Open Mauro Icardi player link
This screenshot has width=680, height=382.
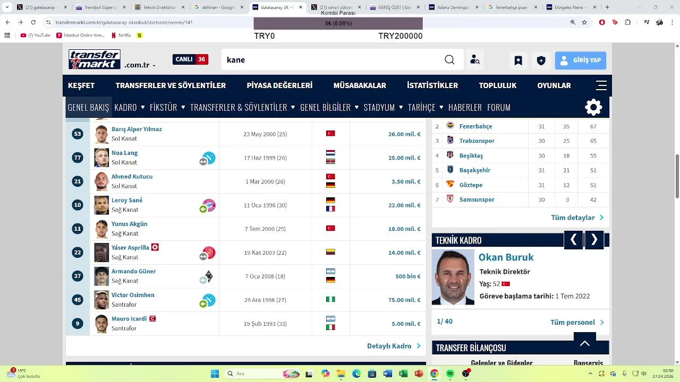pos(129,319)
